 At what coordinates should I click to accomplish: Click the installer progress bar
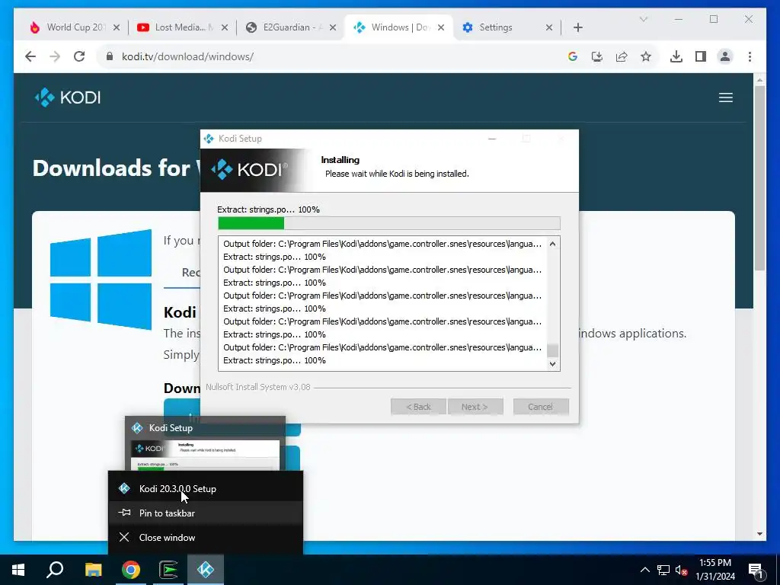(x=389, y=223)
